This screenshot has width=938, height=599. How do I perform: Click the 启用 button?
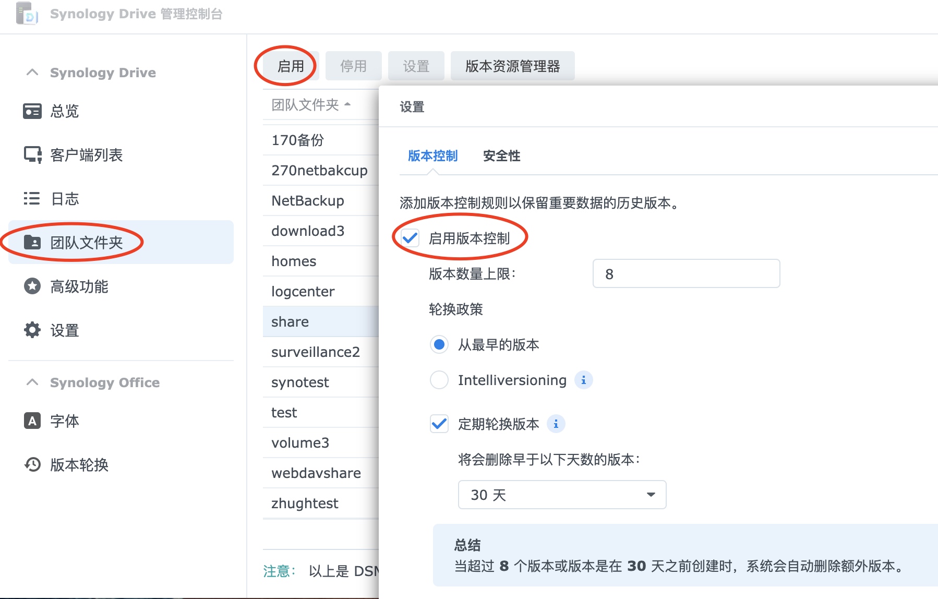291,66
